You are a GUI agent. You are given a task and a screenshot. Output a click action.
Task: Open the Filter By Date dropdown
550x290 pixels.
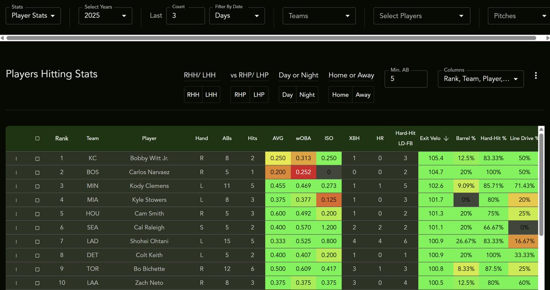(x=237, y=16)
